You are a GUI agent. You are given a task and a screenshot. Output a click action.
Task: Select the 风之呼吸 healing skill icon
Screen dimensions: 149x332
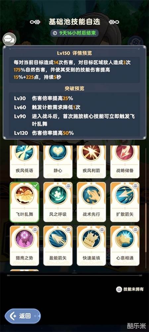pyautogui.click(x=58, y=195)
